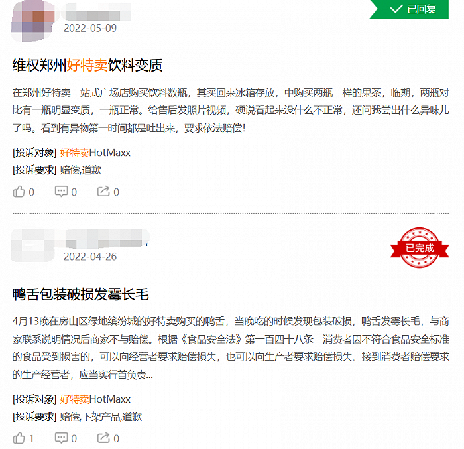Open comments on the 饮料变质 complaint
The height and width of the screenshot is (449, 464).
(x=66, y=192)
